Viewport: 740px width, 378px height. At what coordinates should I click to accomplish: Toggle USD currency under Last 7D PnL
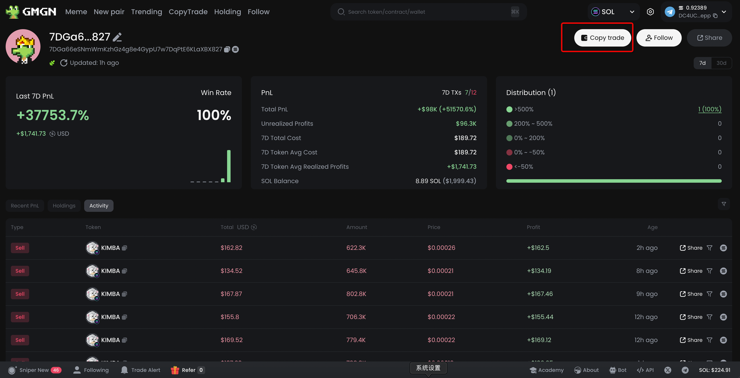(x=52, y=134)
